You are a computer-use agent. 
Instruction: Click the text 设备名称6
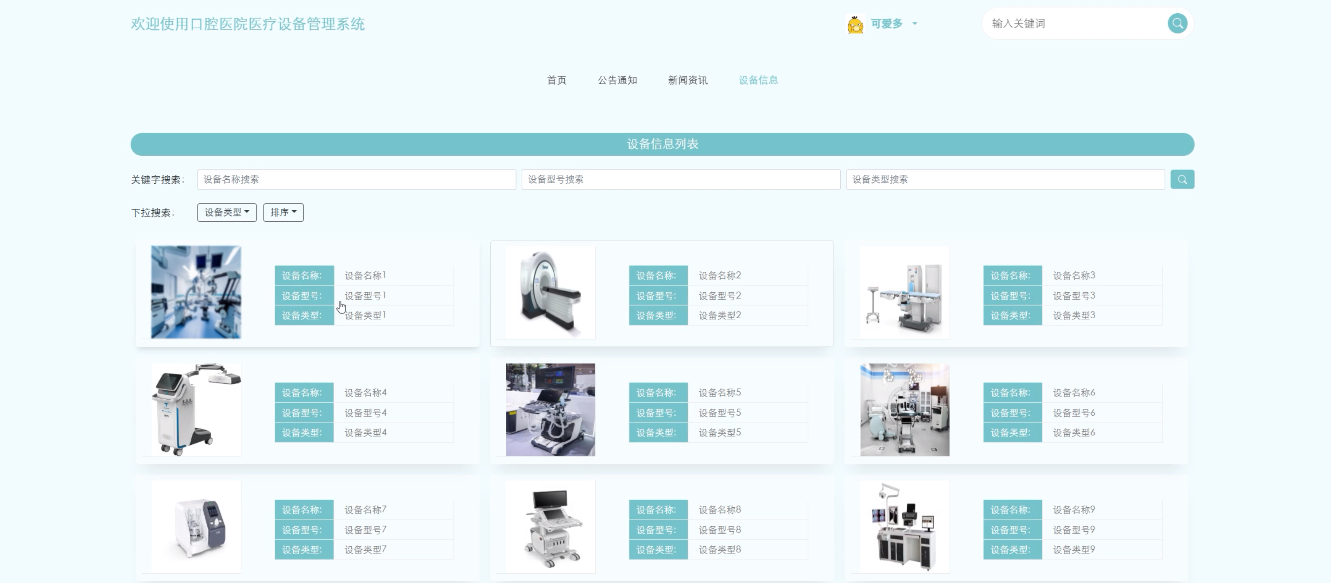coord(1074,393)
